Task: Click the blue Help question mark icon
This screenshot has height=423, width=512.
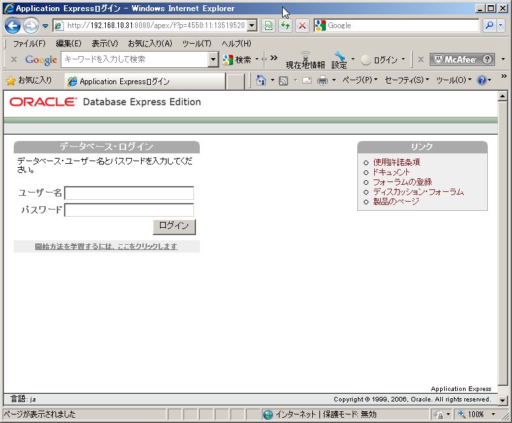Action: point(482,80)
